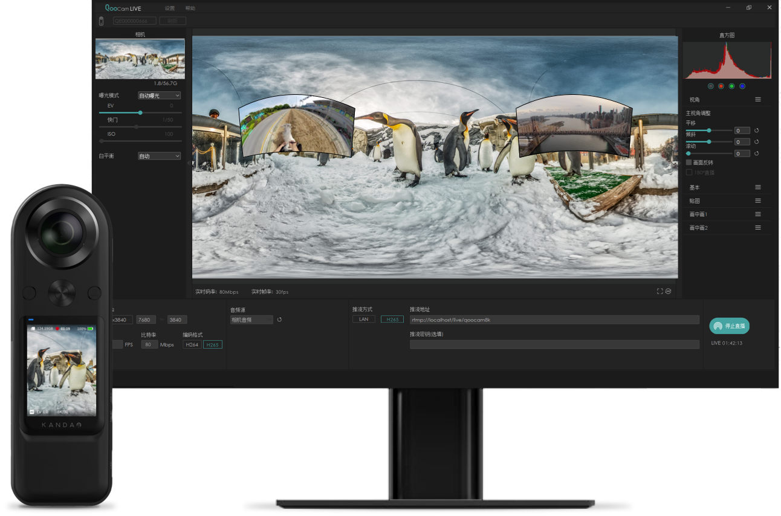Reset the 倾斜 tilt value
The image size is (781, 516).
coord(756,142)
